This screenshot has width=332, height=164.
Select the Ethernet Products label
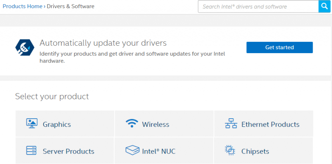[x=270, y=124]
